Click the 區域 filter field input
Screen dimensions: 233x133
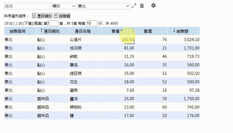(27, 6)
